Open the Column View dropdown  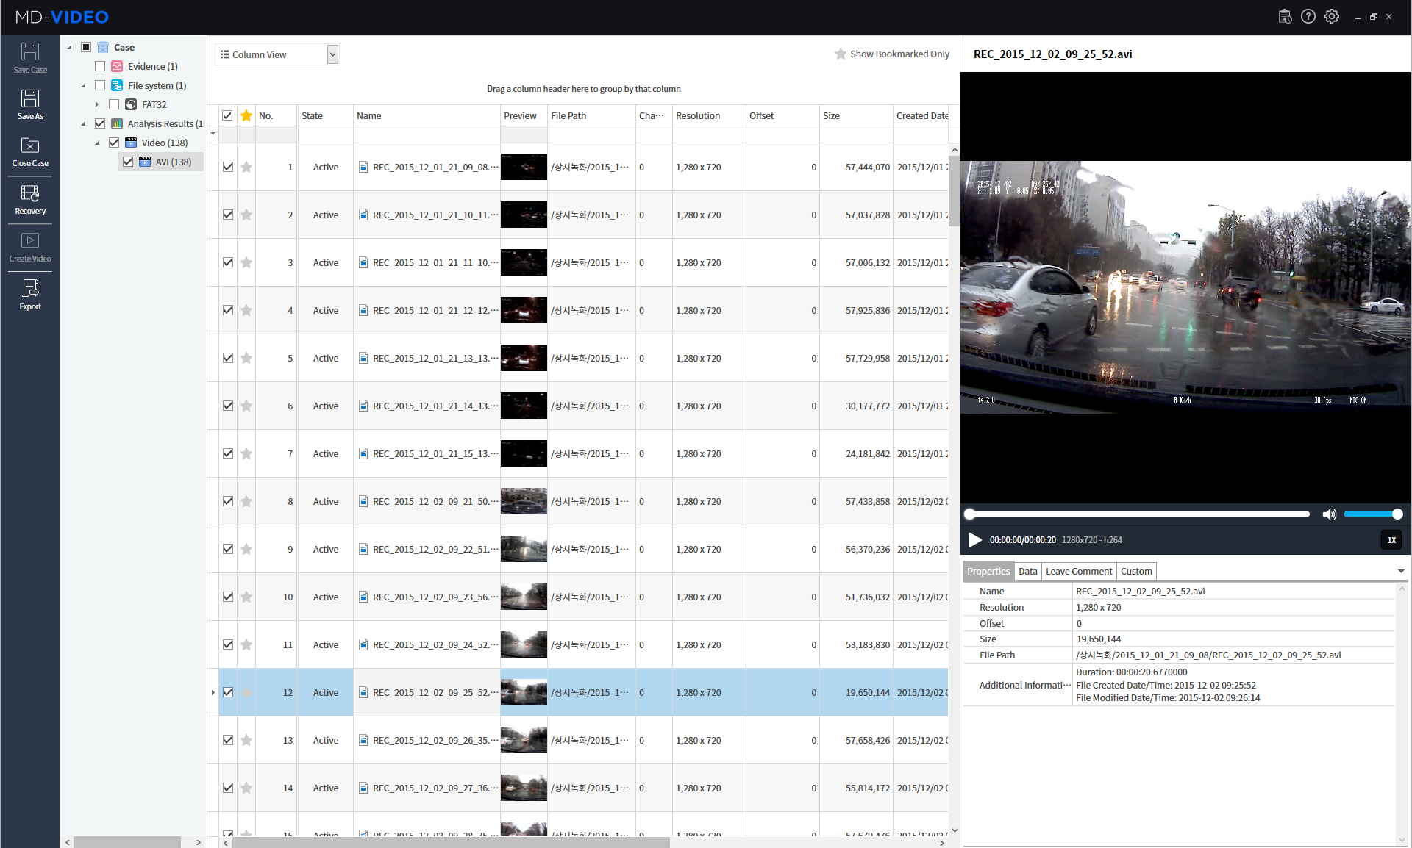tap(332, 54)
